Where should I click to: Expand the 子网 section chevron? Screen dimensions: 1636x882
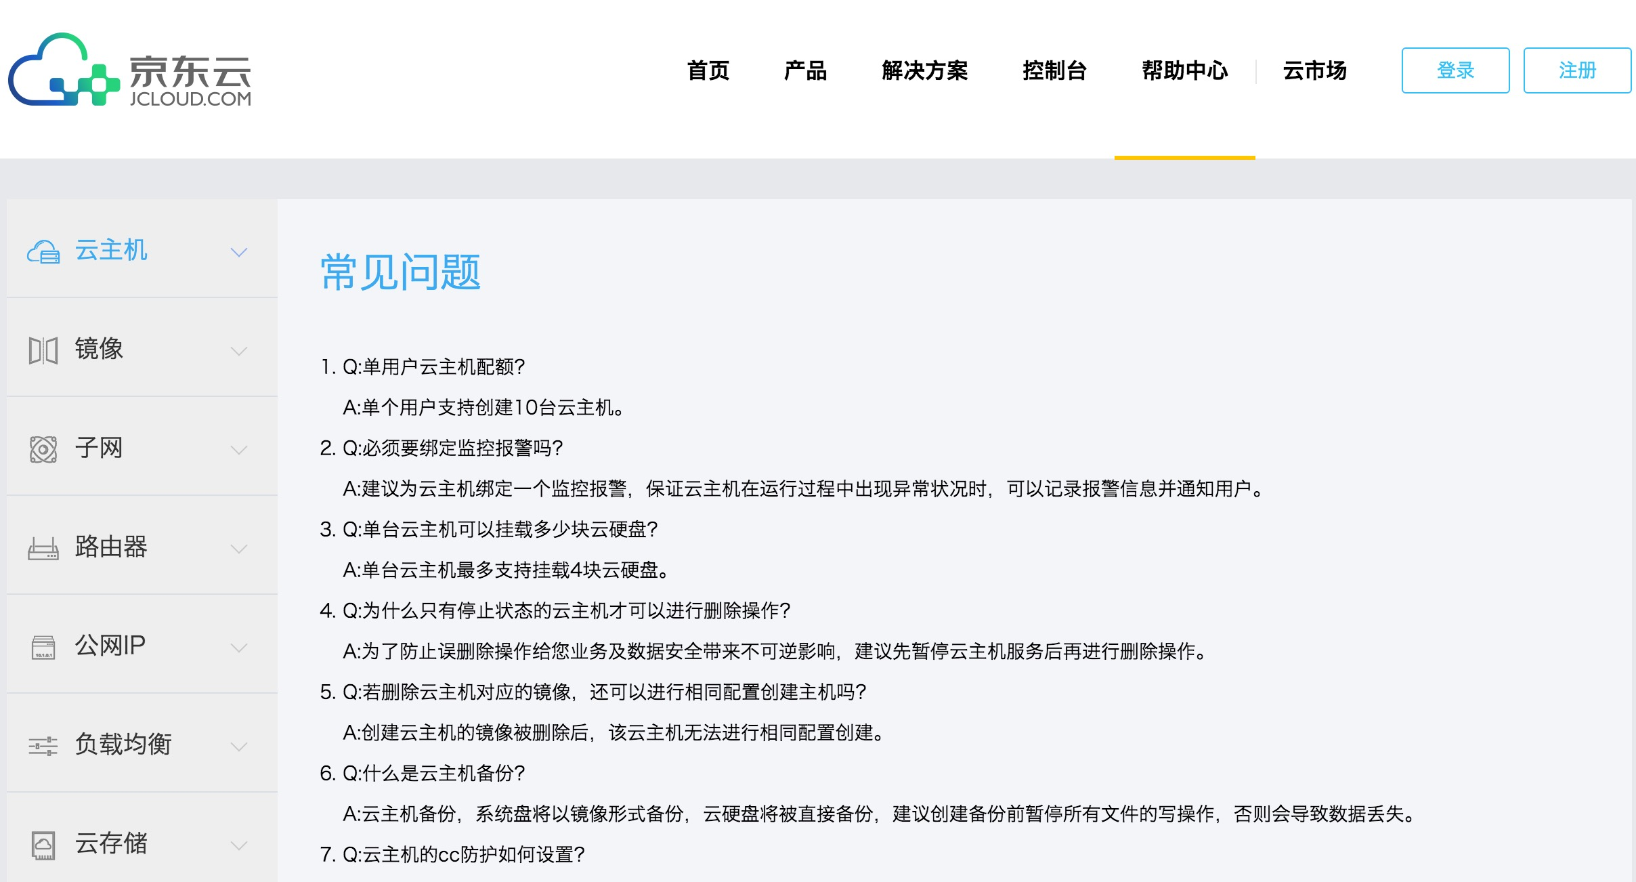point(239,450)
